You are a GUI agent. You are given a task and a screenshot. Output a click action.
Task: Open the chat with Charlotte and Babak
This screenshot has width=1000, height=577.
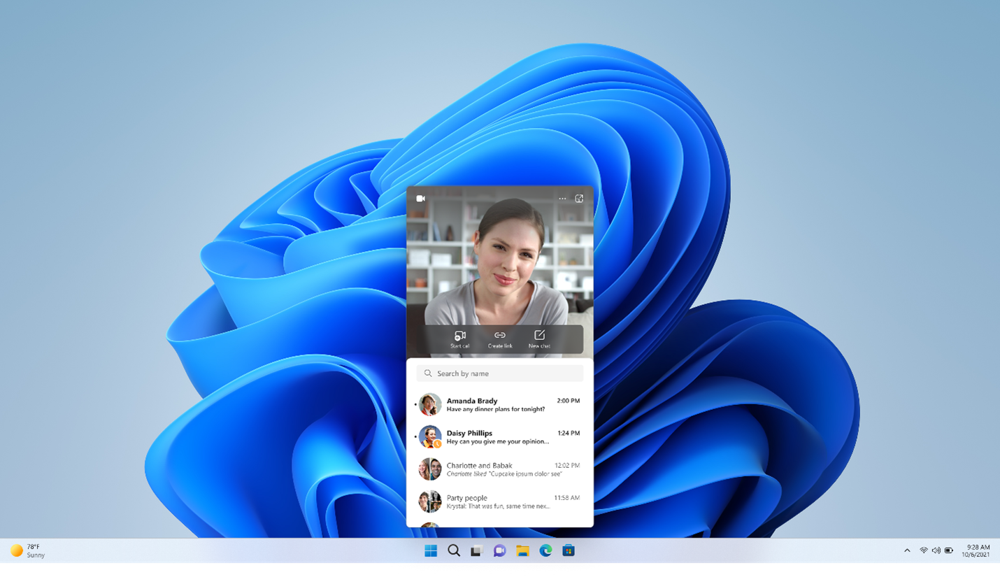tap(499, 469)
